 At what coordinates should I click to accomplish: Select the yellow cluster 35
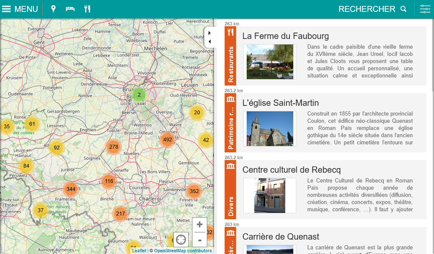tap(7, 126)
